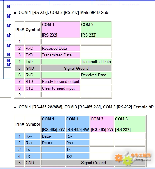Click 'Transmitted Data' in COM 2 column
This screenshot has width=155, height=169.
[x=96, y=62]
